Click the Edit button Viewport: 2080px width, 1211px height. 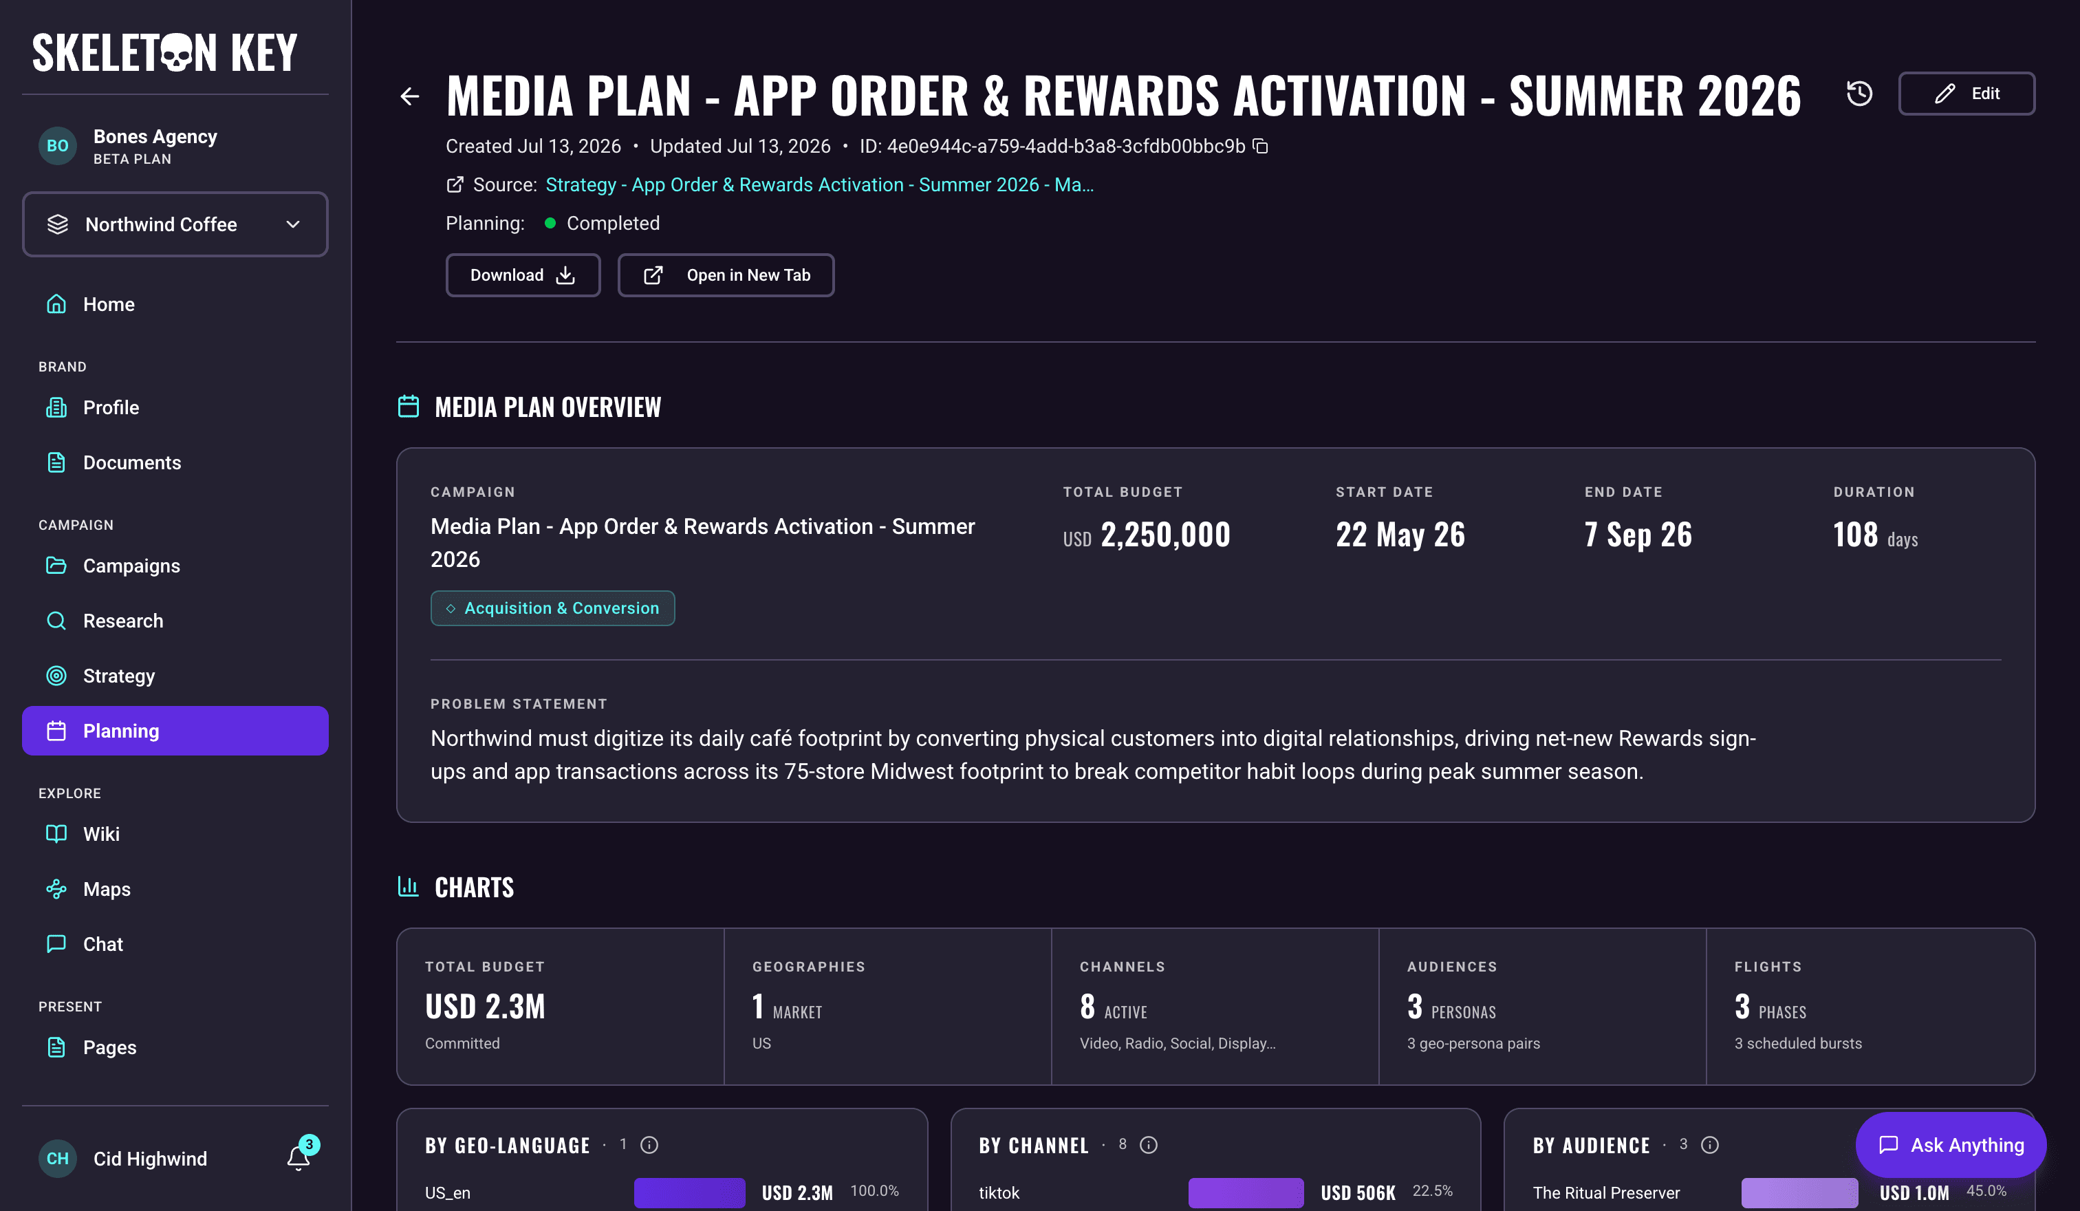(1966, 94)
